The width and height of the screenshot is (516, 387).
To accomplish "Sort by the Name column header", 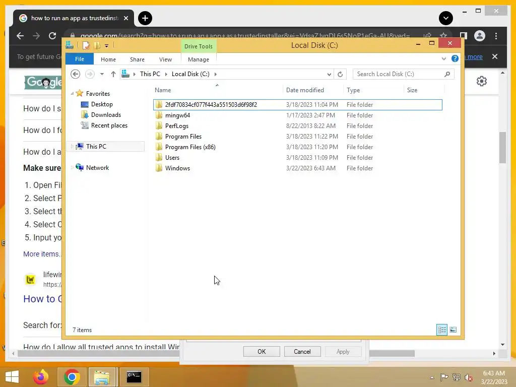I will [x=217, y=90].
